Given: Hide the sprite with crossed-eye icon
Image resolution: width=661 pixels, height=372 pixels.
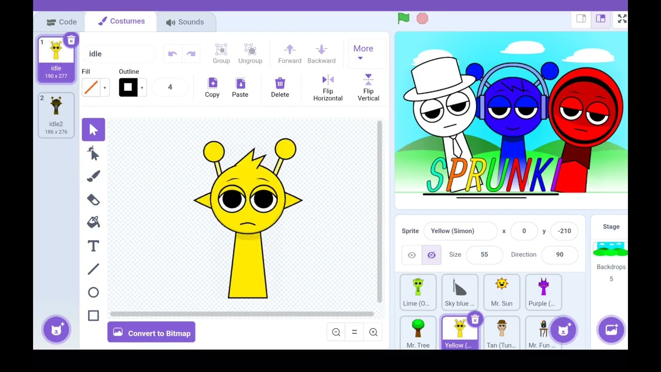Looking at the screenshot, I should point(431,255).
